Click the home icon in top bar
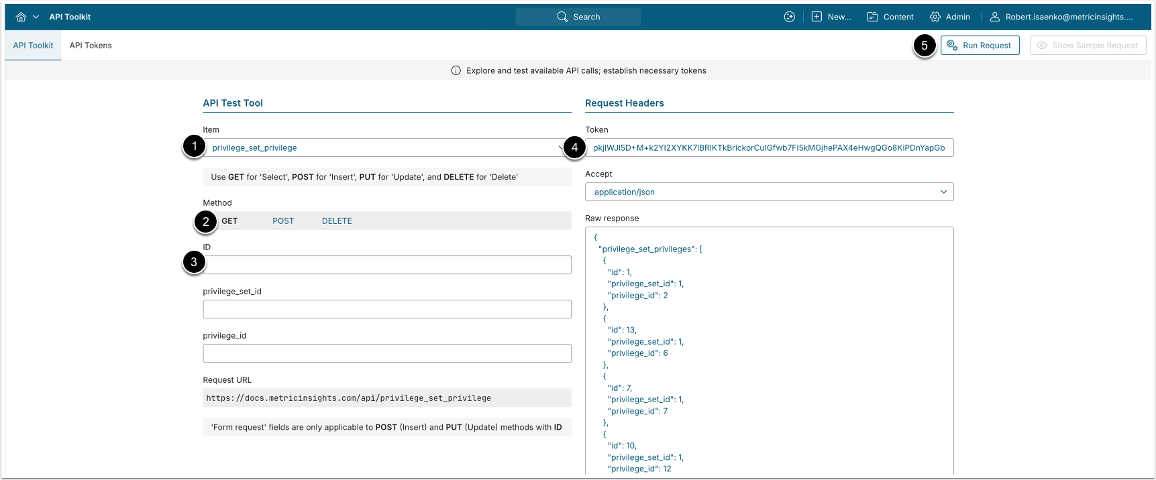The image size is (1156, 480). pos(21,17)
